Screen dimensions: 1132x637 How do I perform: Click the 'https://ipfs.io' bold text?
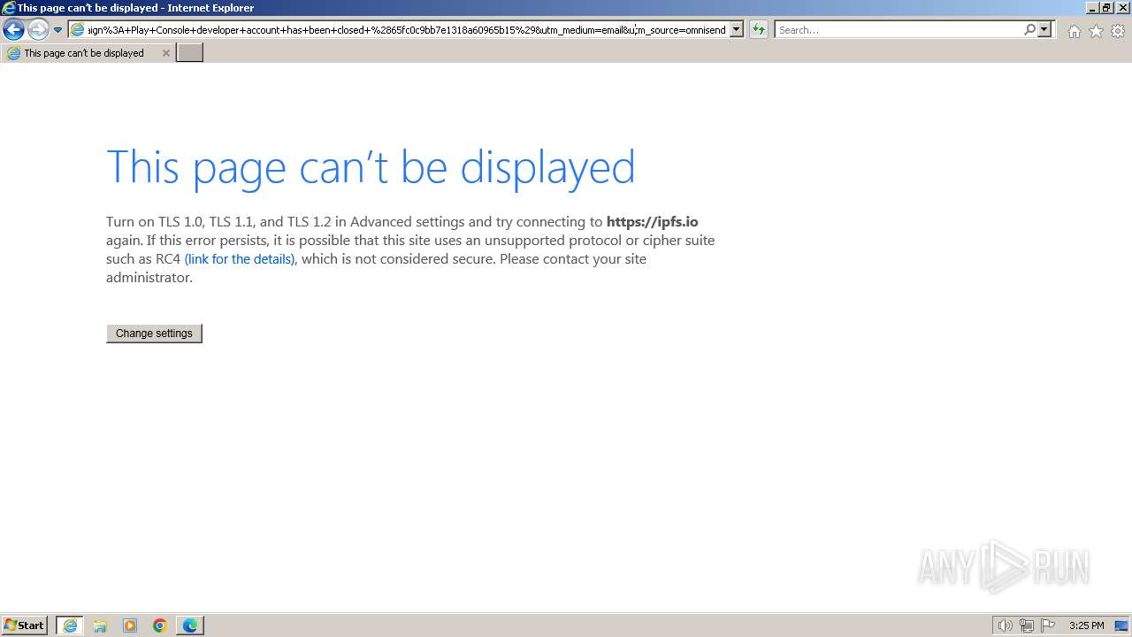(x=652, y=222)
